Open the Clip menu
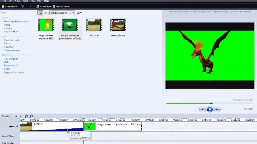Screen dimensions: 257x144 click(33, 1)
